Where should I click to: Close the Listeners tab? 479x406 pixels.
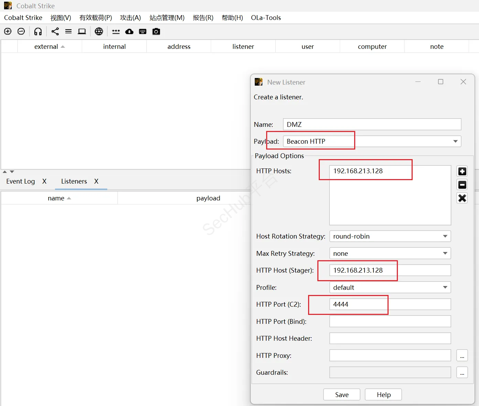click(96, 181)
